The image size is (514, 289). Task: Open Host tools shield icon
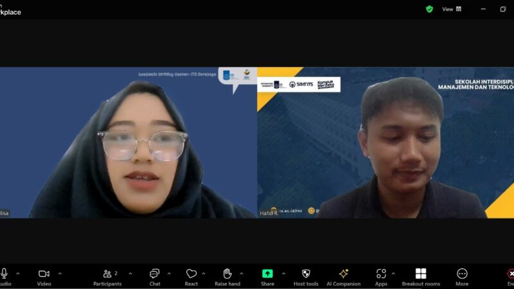(306, 274)
